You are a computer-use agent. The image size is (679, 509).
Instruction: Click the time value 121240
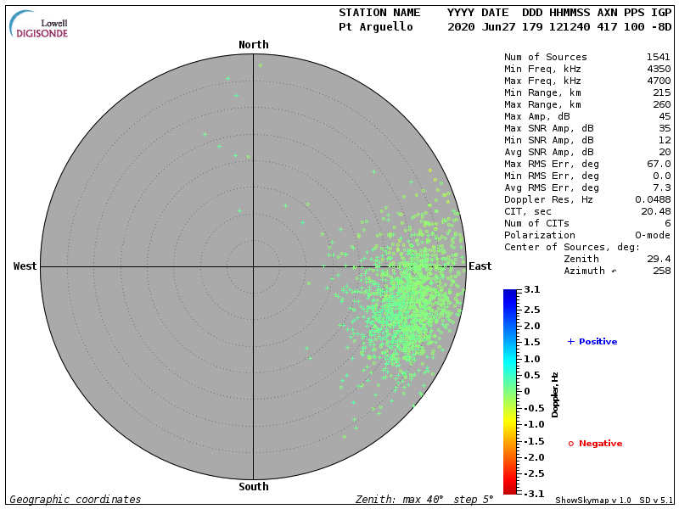[570, 27]
